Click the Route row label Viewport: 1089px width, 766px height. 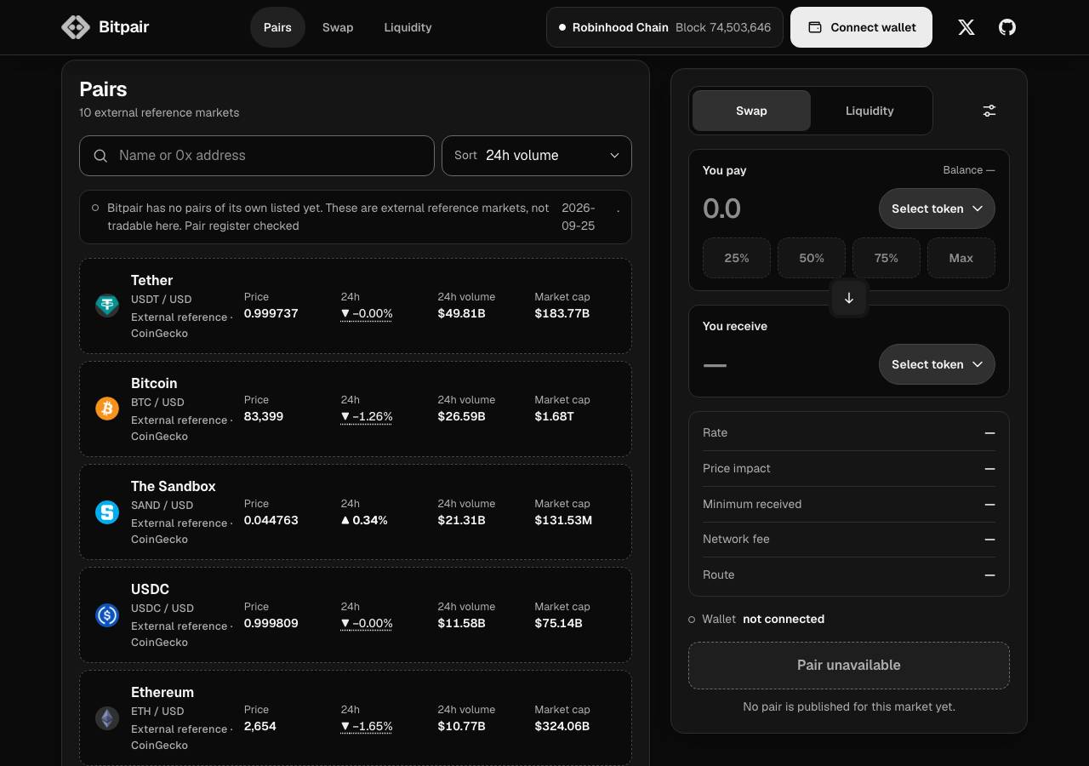click(x=719, y=574)
